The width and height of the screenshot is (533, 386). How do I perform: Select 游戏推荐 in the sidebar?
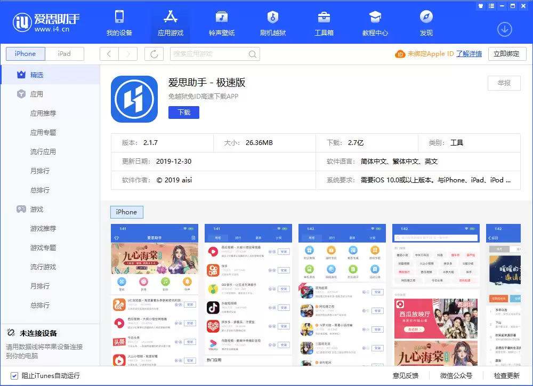point(43,229)
